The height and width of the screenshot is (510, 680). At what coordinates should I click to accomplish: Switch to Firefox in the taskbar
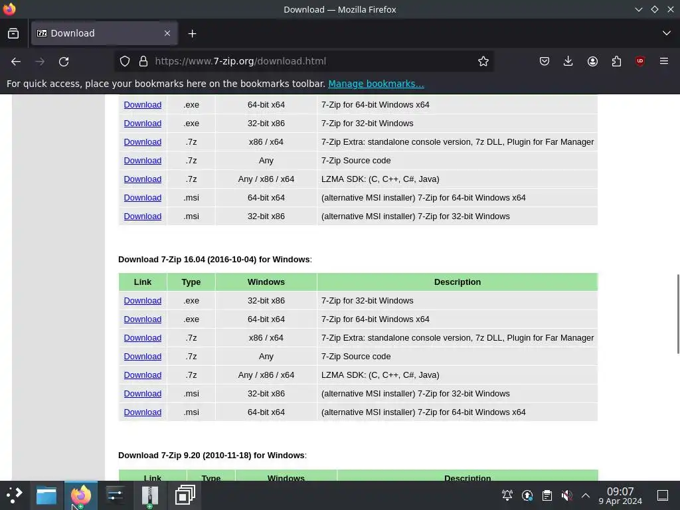pyautogui.click(x=81, y=495)
